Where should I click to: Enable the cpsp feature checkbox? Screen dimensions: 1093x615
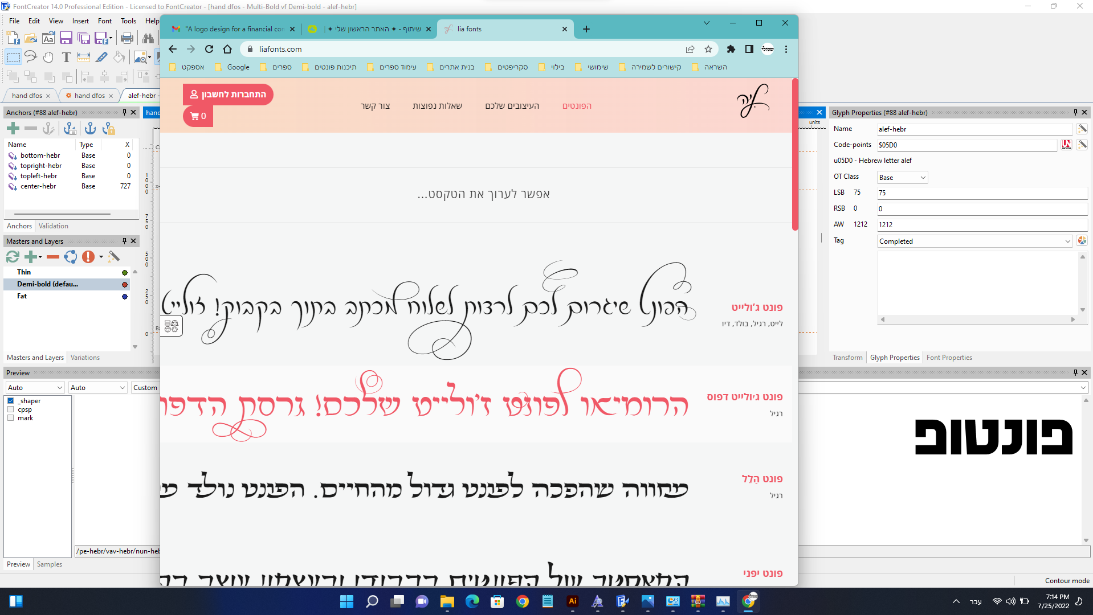click(10, 409)
